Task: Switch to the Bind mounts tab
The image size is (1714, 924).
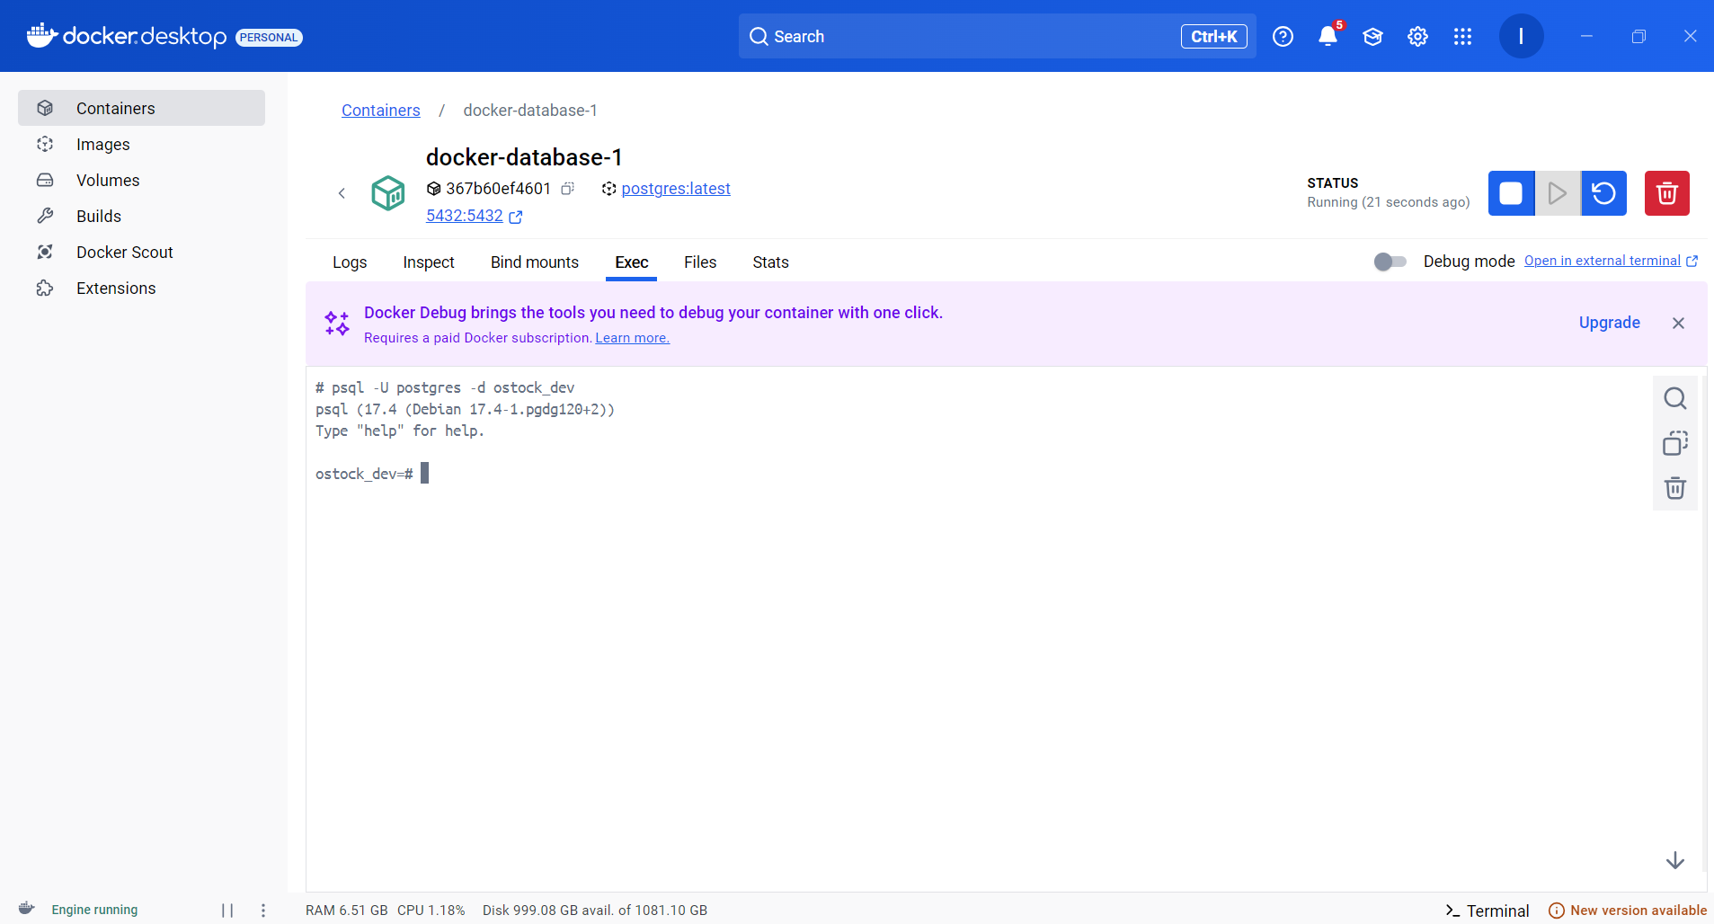Action: (x=535, y=262)
